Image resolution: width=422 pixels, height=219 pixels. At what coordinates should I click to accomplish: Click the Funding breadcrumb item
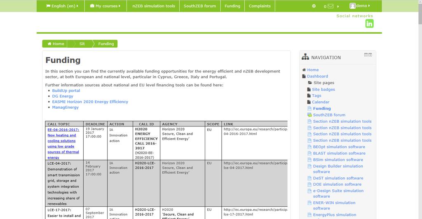point(106,44)
